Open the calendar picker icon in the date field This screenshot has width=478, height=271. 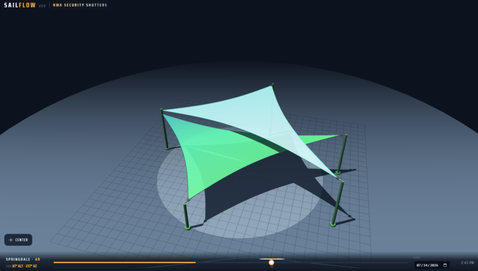pyautogui.click(x=445, y=265)
